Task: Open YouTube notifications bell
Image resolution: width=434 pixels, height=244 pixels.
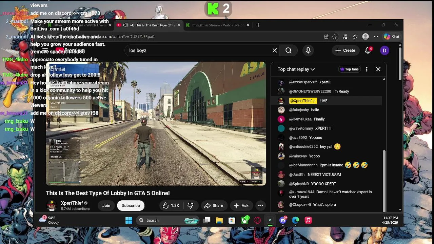Action: [368, 50]
